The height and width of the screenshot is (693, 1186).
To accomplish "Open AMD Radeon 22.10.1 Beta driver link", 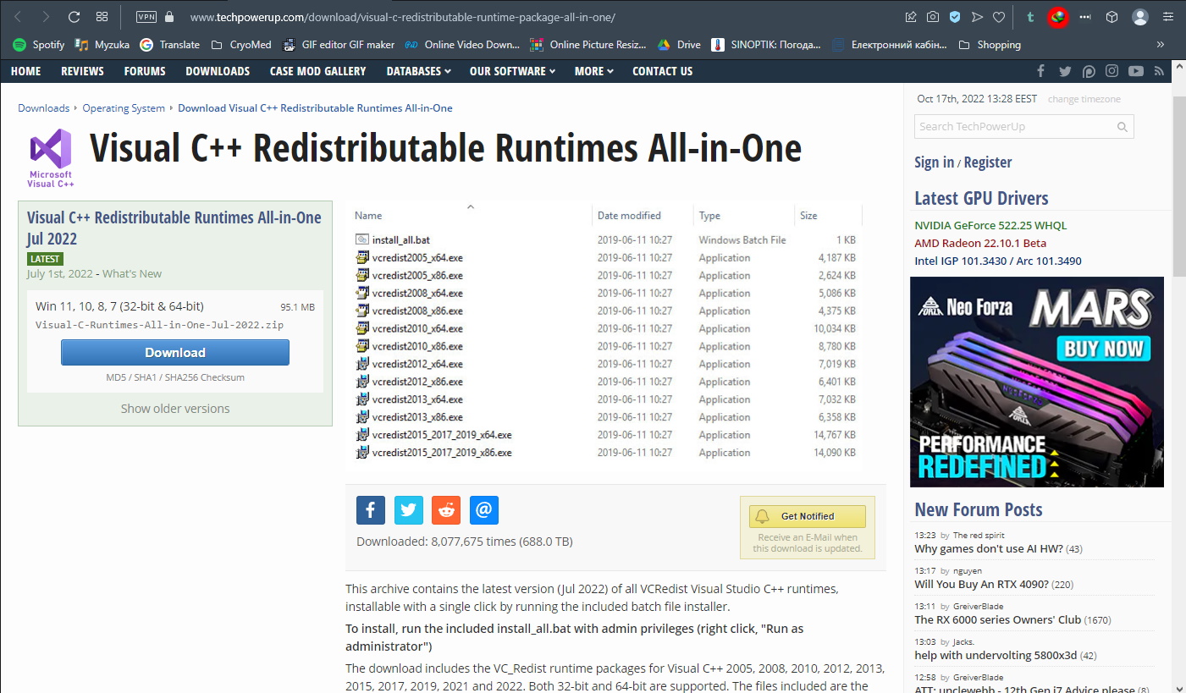I will [980, 244].
